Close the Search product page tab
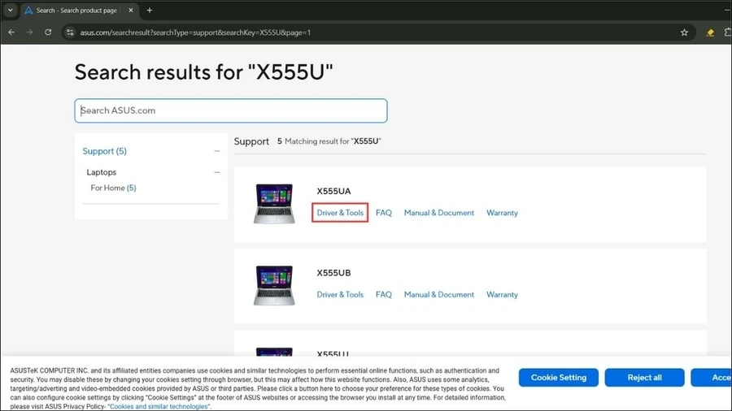Viewport: 732px width, 411px height. 131,10
